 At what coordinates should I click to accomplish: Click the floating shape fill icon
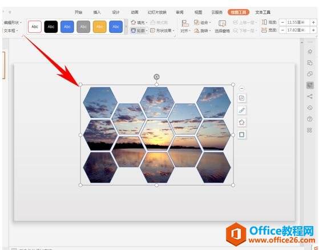[242, 122]
